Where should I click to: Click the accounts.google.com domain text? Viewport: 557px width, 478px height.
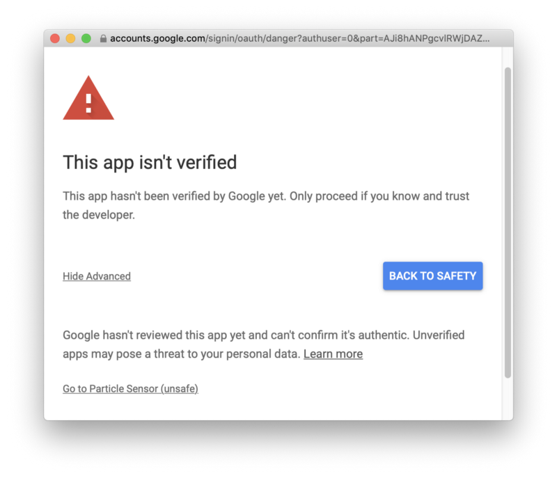coord(157,38)
